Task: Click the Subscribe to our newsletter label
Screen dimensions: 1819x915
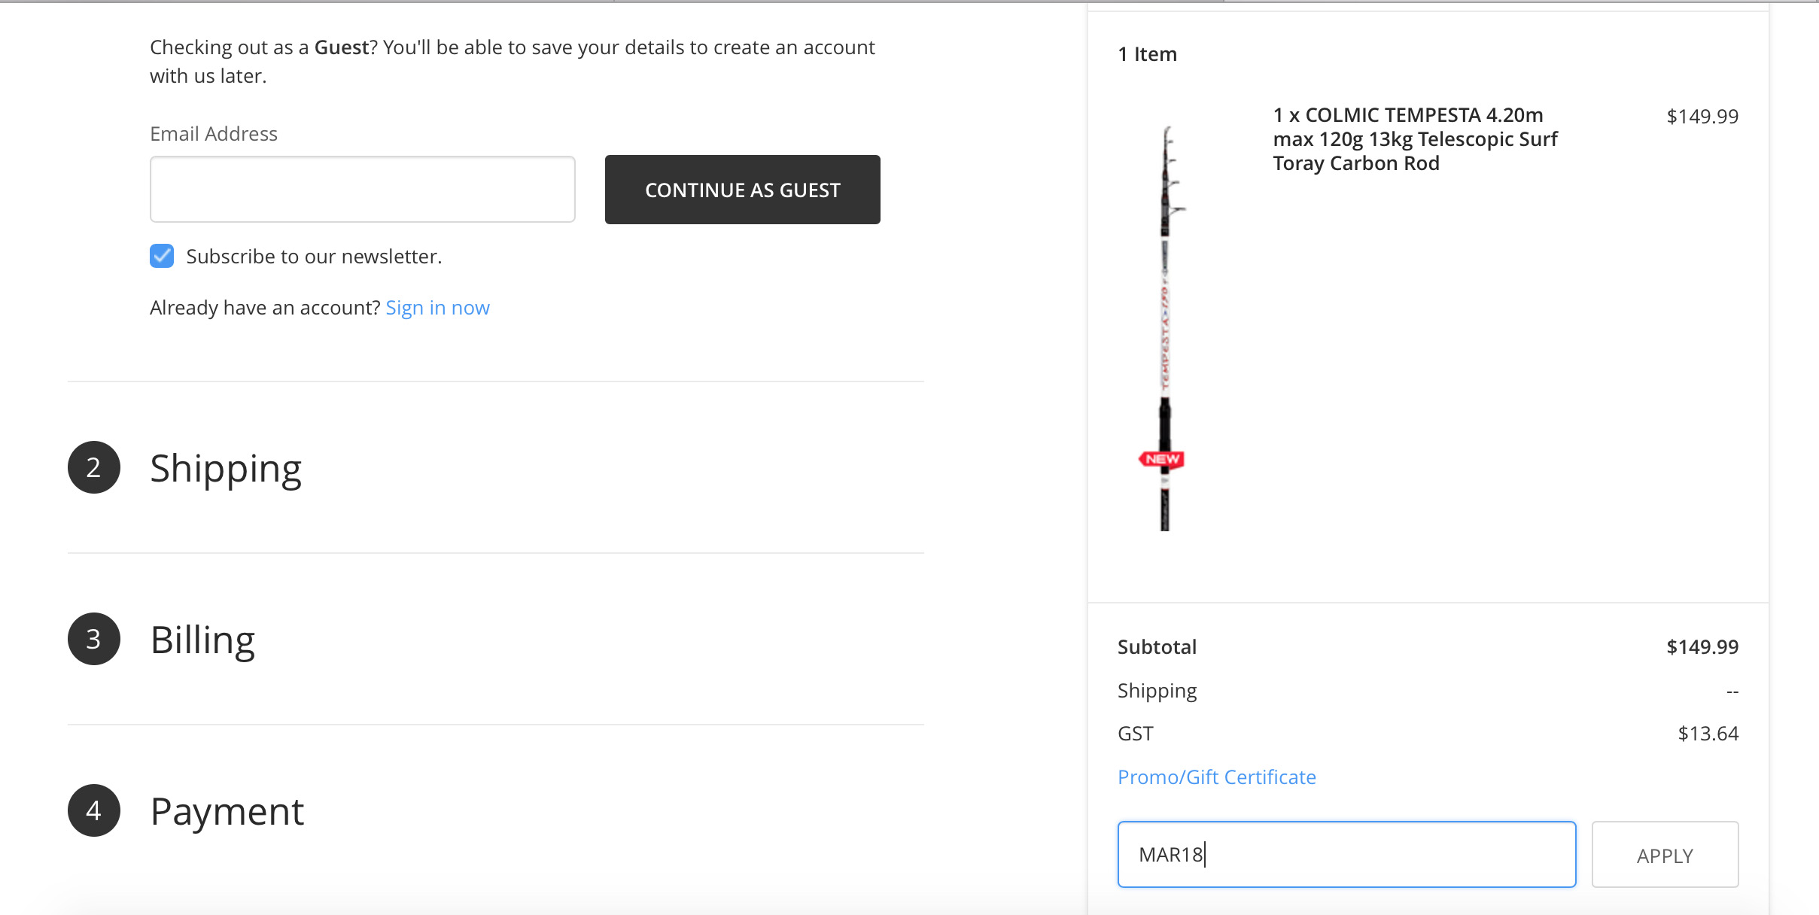Action: (x=314, y=257)
